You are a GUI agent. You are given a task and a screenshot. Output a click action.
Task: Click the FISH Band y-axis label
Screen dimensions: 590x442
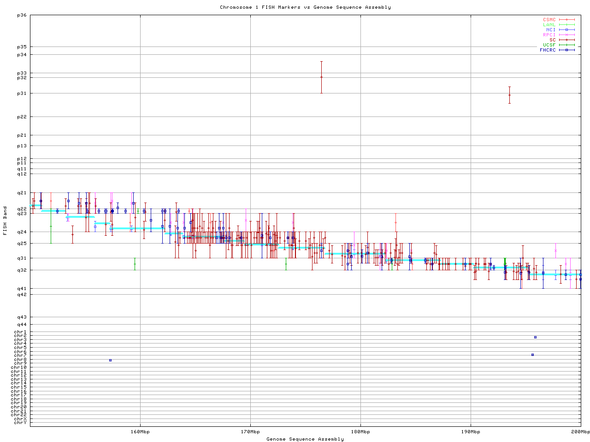click(x=5, y=221)
